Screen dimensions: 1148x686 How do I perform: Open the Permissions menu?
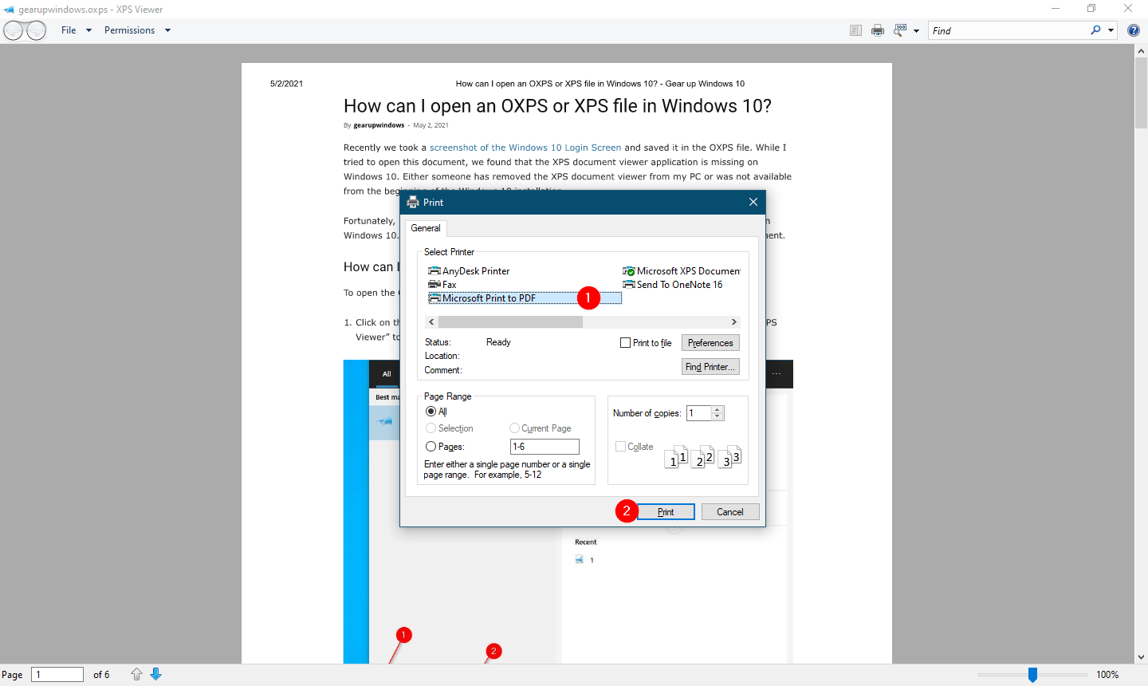pyautogui.click(x=130, y=30)
